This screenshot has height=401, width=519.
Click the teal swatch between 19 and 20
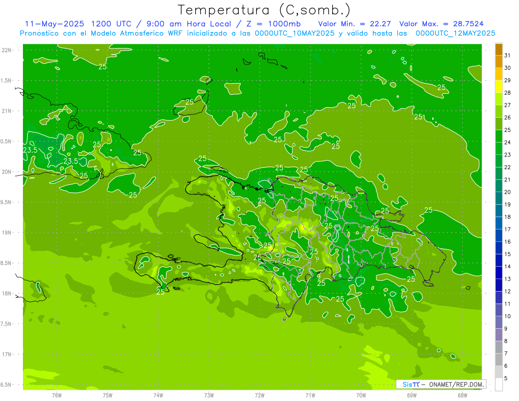(499, 198)
